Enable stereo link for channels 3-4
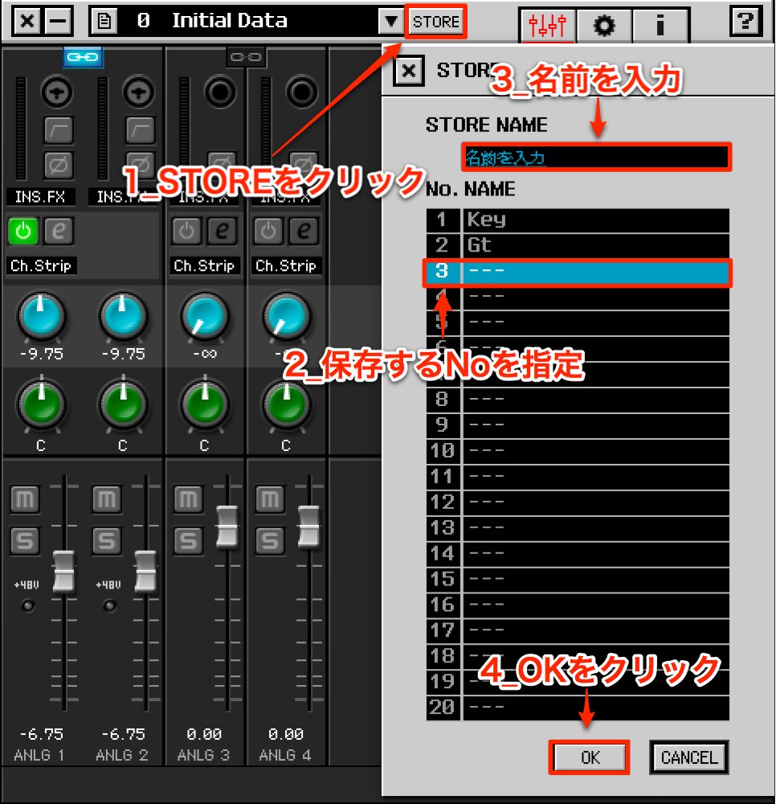Viewport: 776px width, 804px height. pos(246,57)
